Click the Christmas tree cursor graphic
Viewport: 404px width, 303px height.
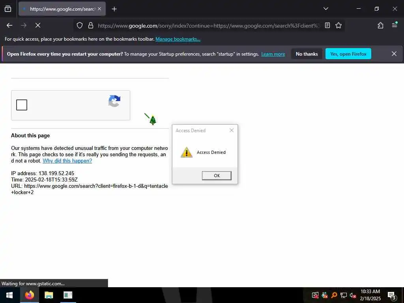(153, 120)
